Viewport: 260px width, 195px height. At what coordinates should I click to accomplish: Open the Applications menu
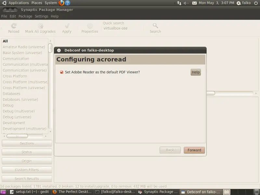[19, 3]
